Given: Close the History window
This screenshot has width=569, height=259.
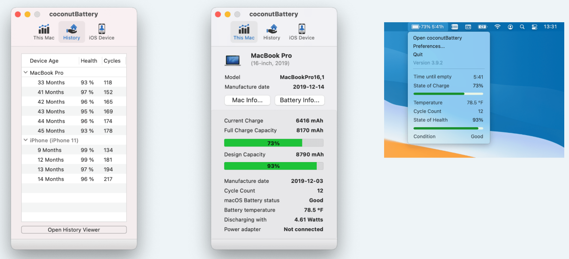Looking at the screenshot, I should pos(18,15).
